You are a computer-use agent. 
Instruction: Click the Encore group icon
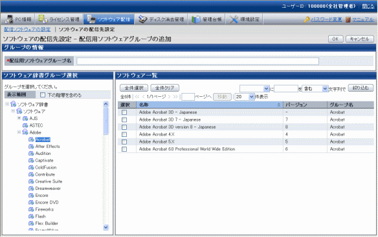click(31, 195)
